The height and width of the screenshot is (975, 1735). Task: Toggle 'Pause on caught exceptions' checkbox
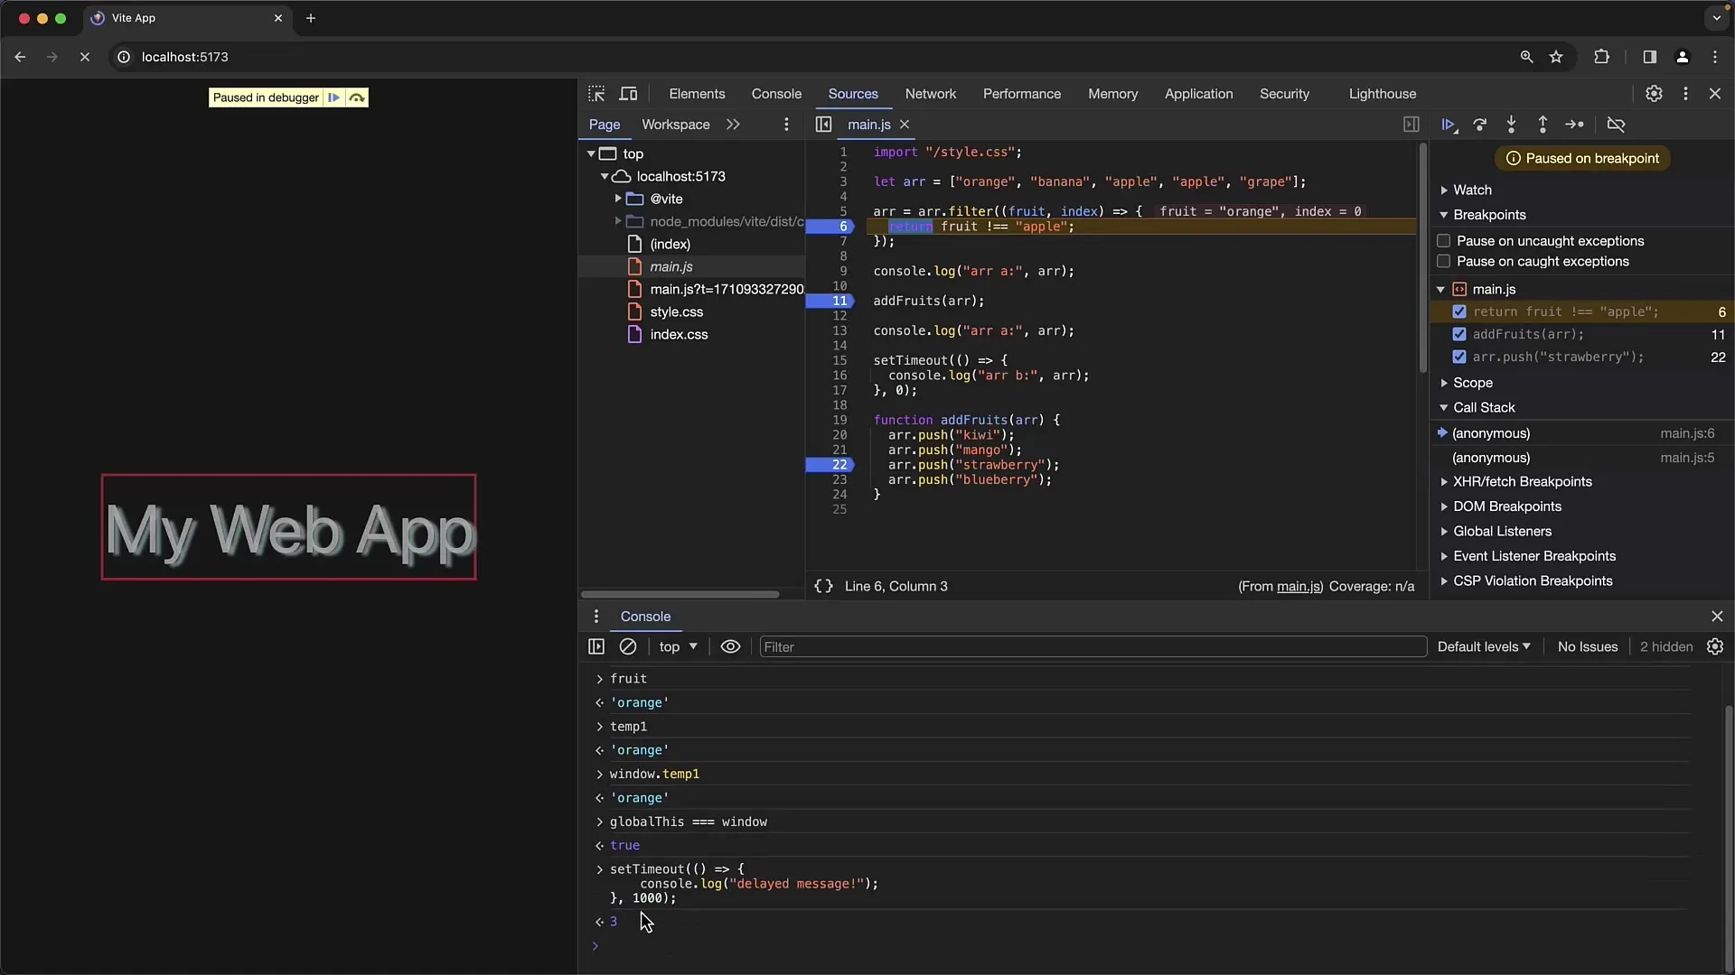point(1444,261)
